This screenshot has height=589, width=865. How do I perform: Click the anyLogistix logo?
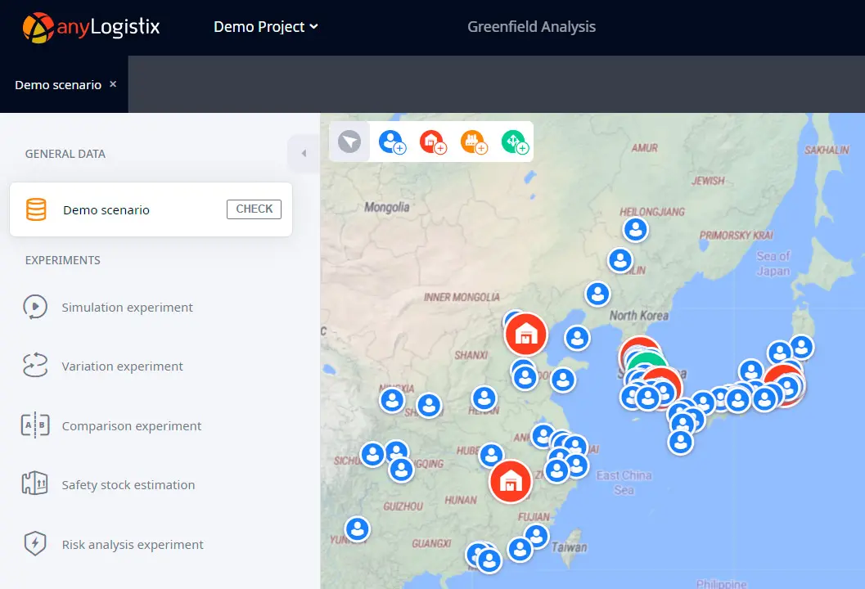[x=91, y=27]
